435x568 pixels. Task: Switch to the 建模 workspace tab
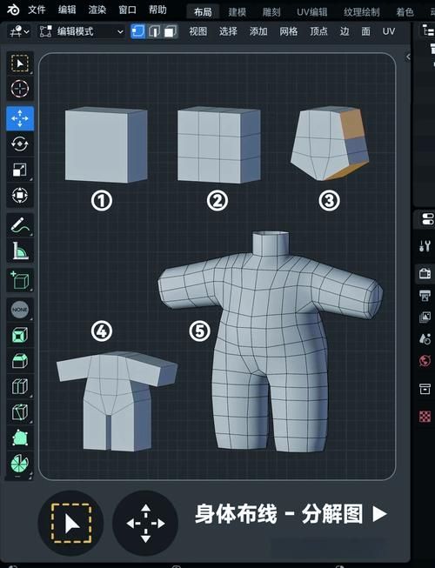click(x=238, y=12)
